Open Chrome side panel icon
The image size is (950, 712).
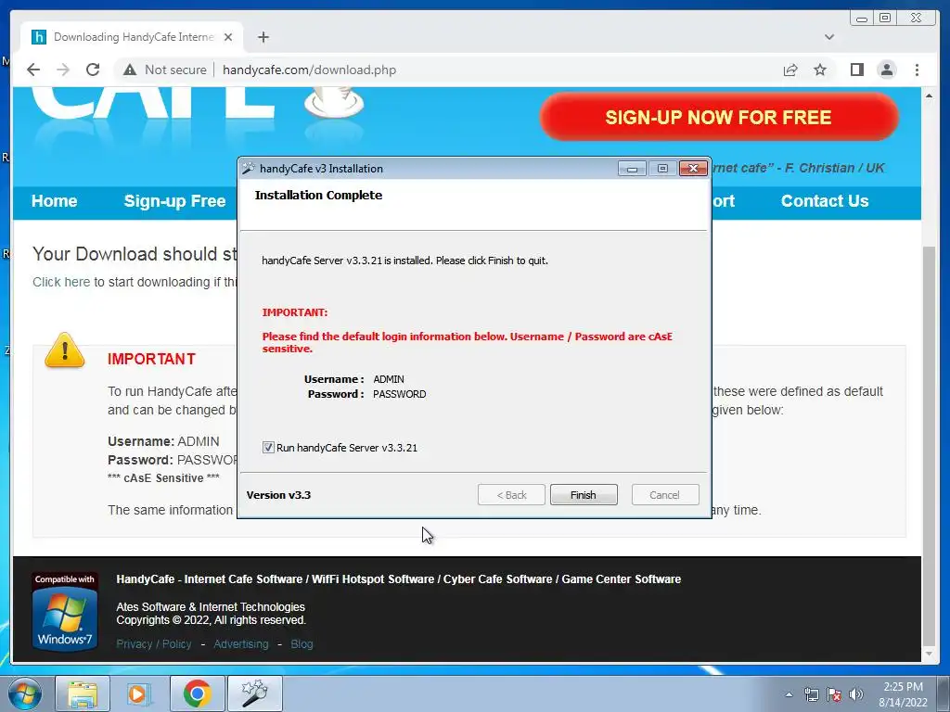[856, 70]
